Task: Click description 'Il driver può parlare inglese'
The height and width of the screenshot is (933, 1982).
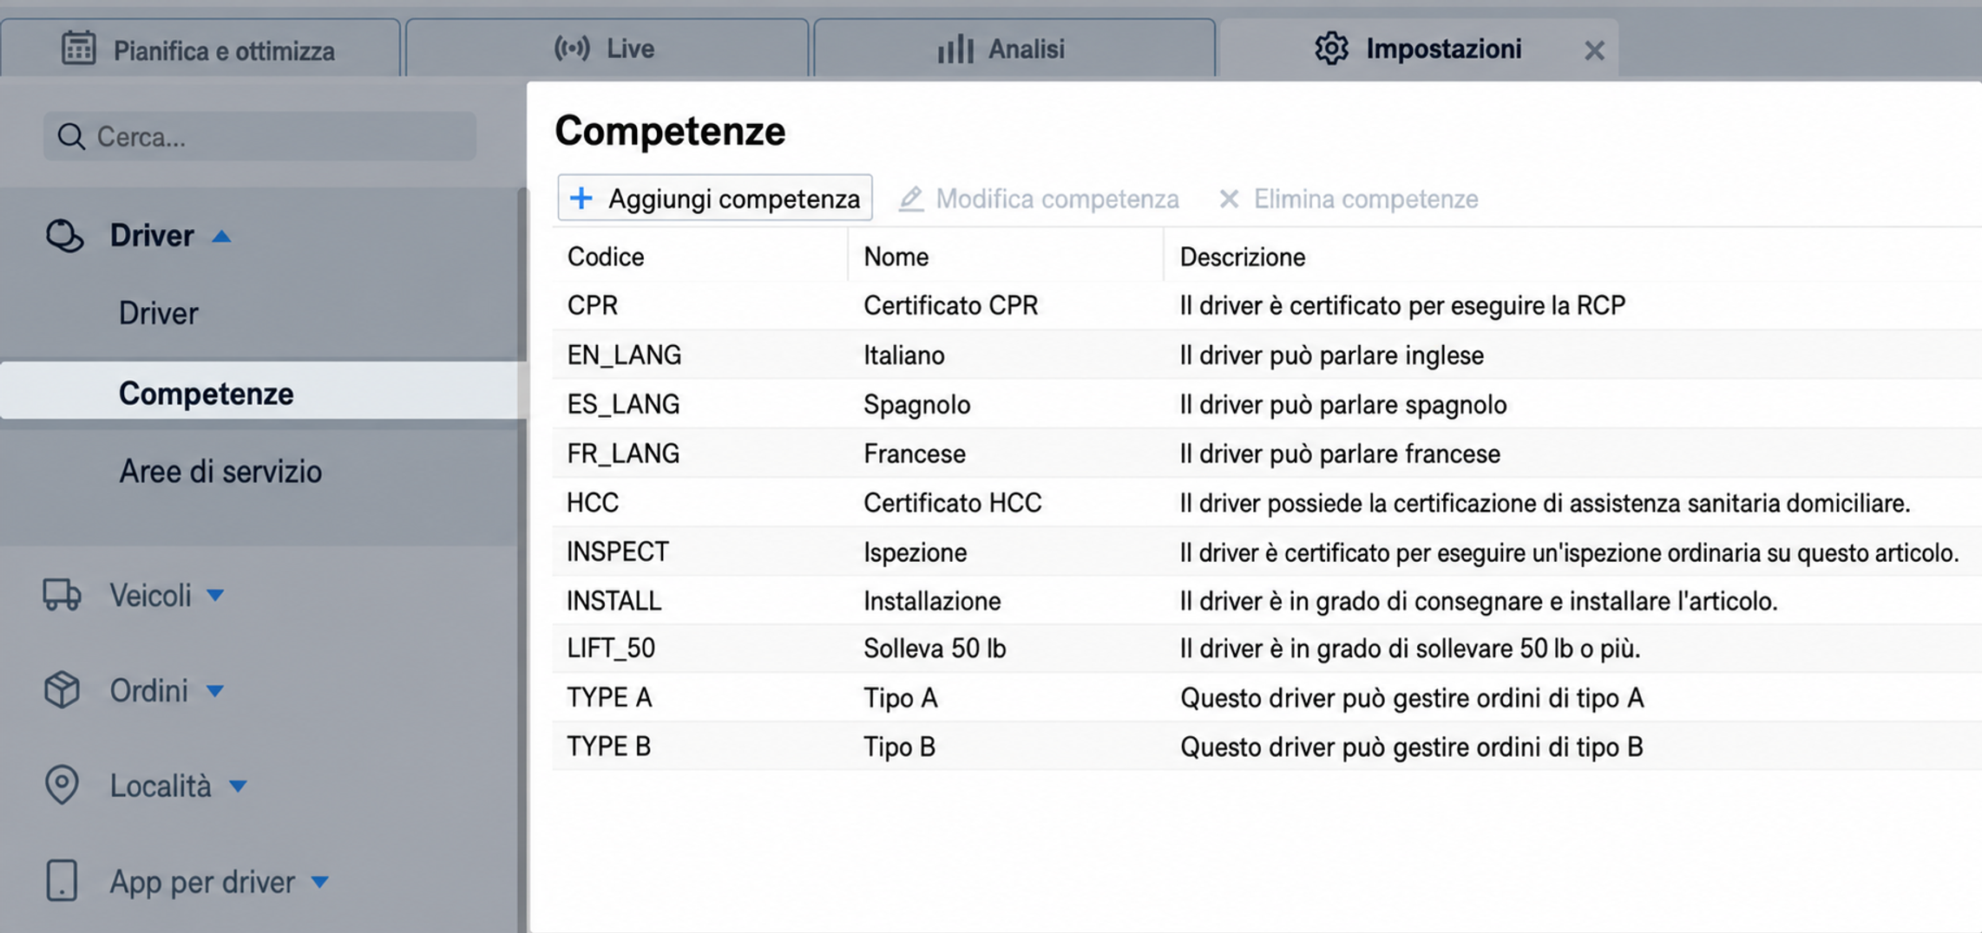Action: [1331, 355]
